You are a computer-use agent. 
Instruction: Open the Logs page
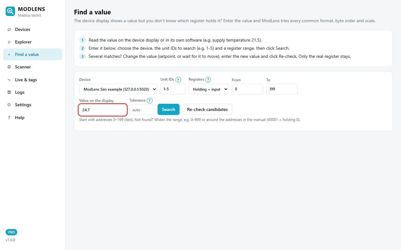point(33,92)
